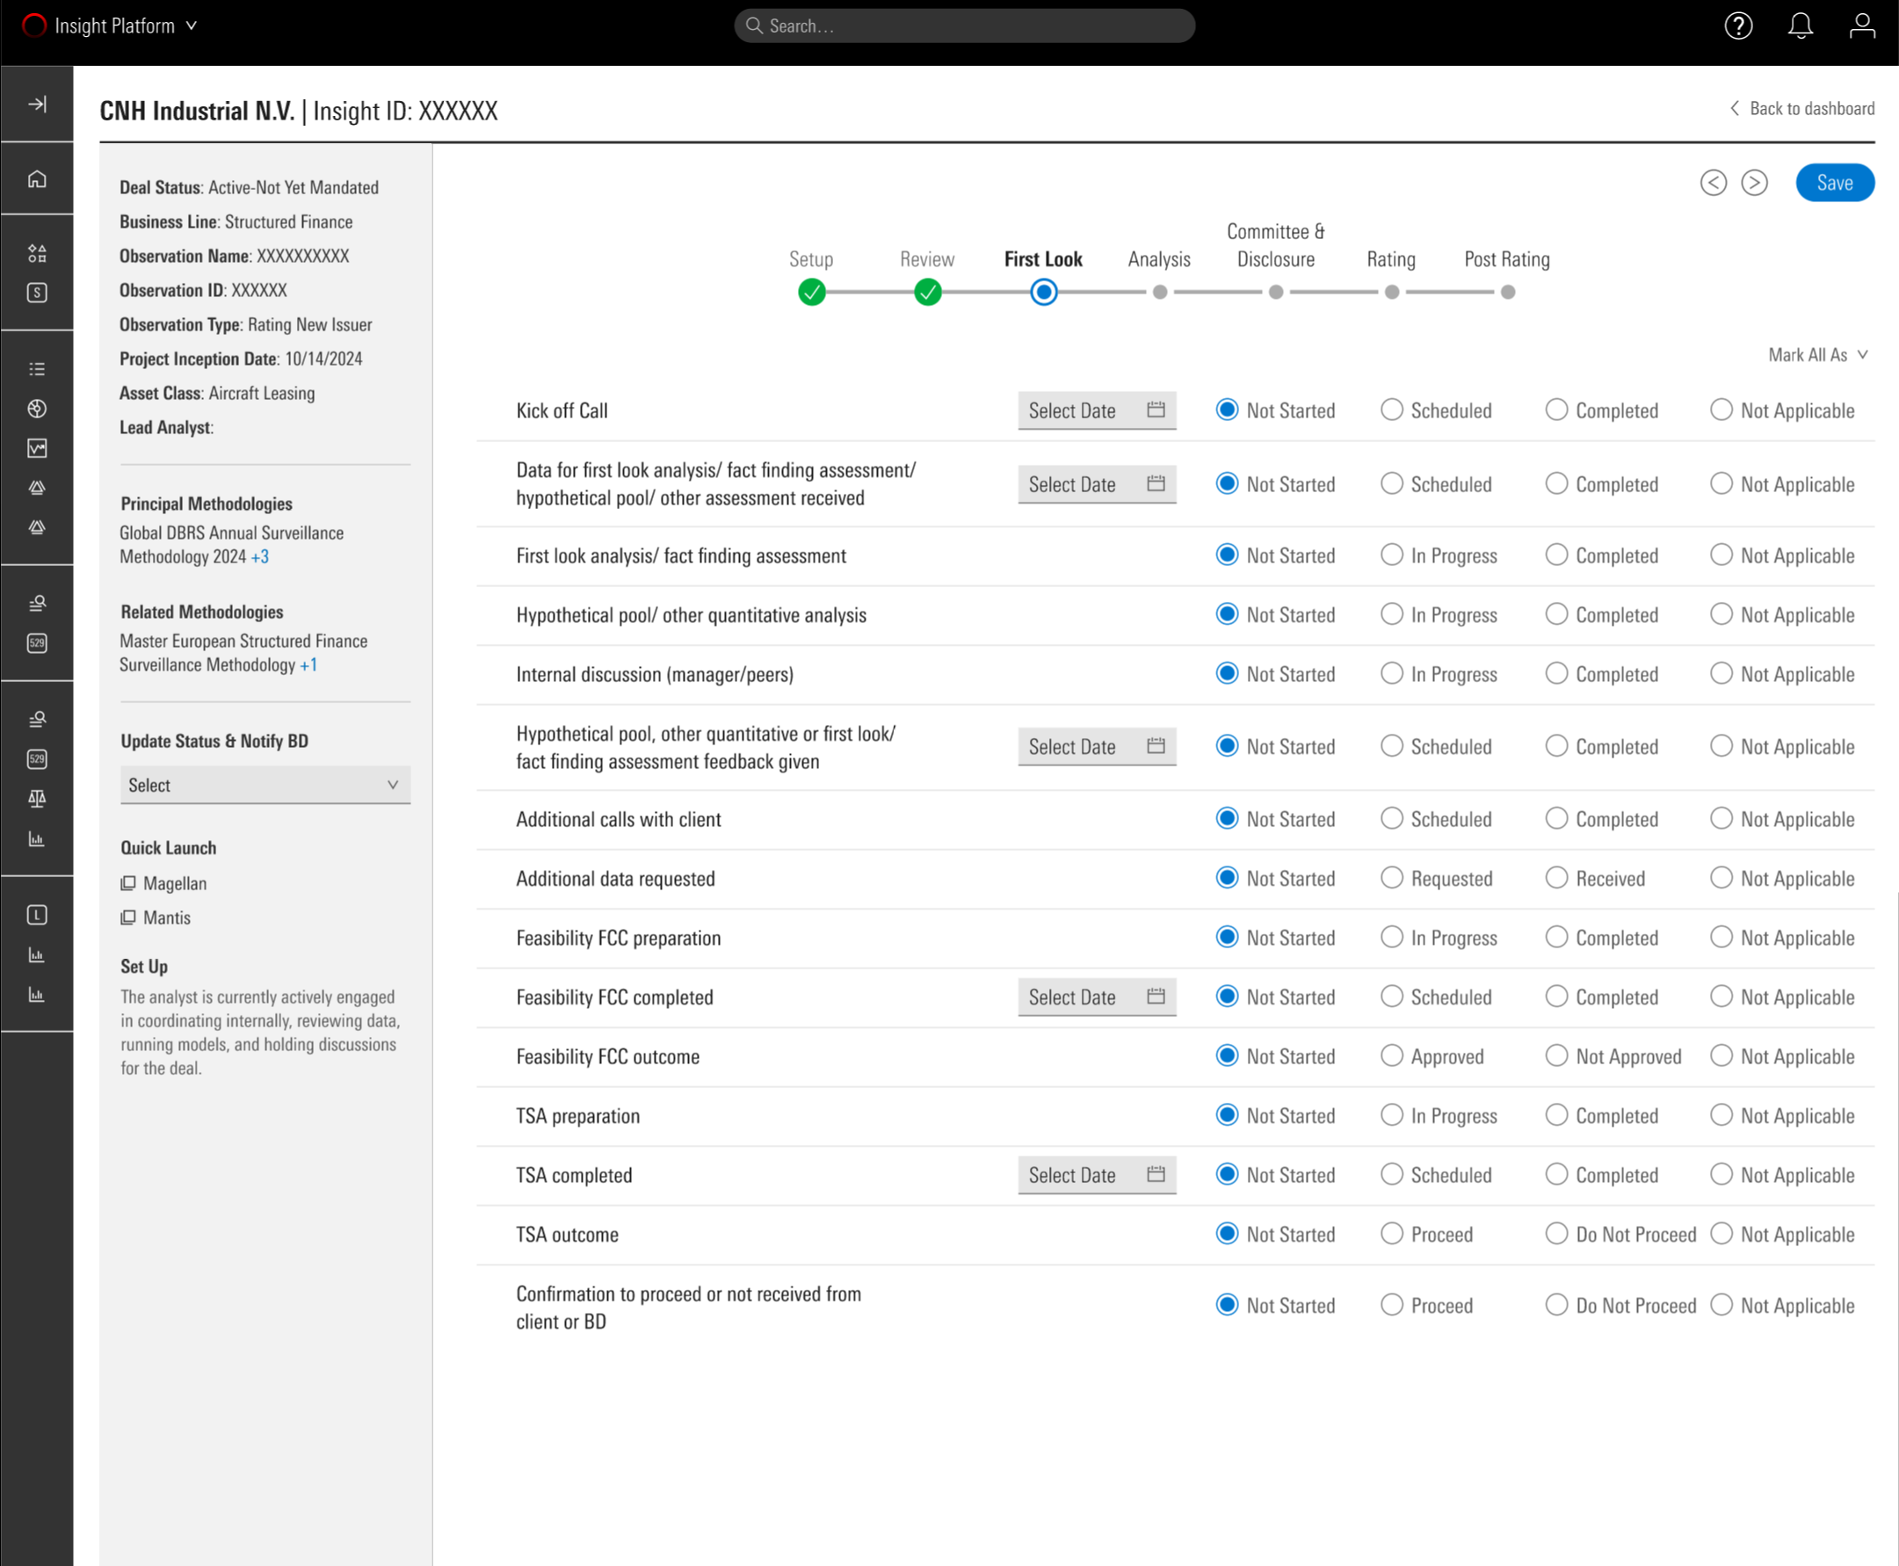Viewport: 1899px width, 1566px height.
Task: Switch to the Setup step
Action: click(811, 260)
